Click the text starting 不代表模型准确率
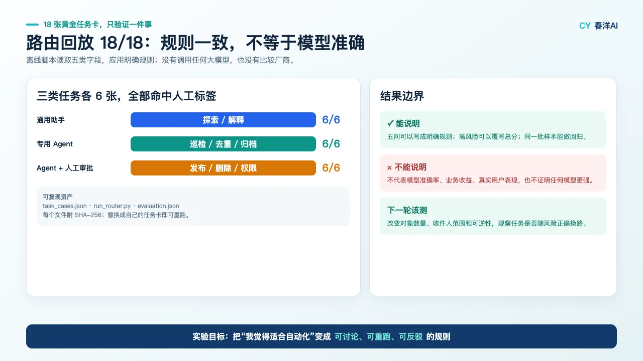This screenshot has height=361, width=643. 490,180
